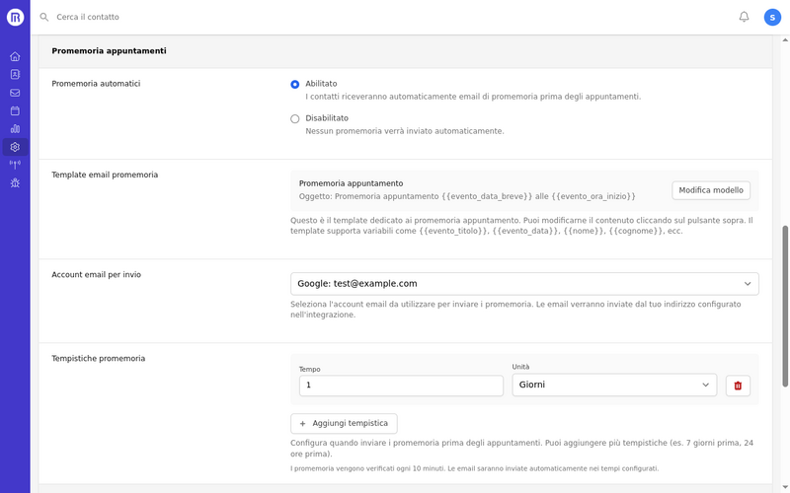
Task: Open the antenna signal icon in sidebar
Action: 15,165
